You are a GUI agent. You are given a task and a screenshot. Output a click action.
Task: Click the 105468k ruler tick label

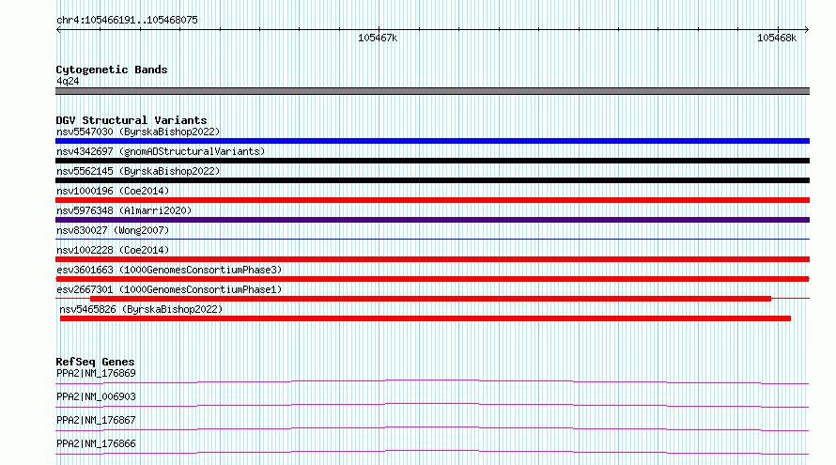tap(777, 38)
